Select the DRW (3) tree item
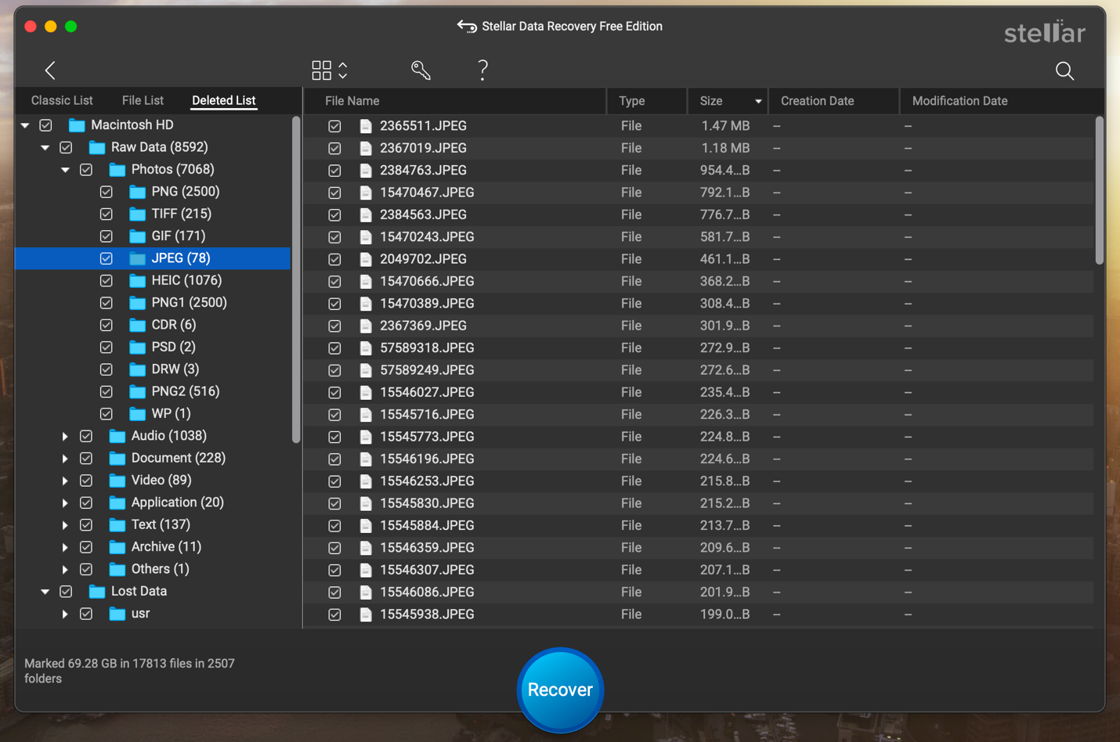The height and width of the screenshot is (742, 1120). tap(175, 369)
